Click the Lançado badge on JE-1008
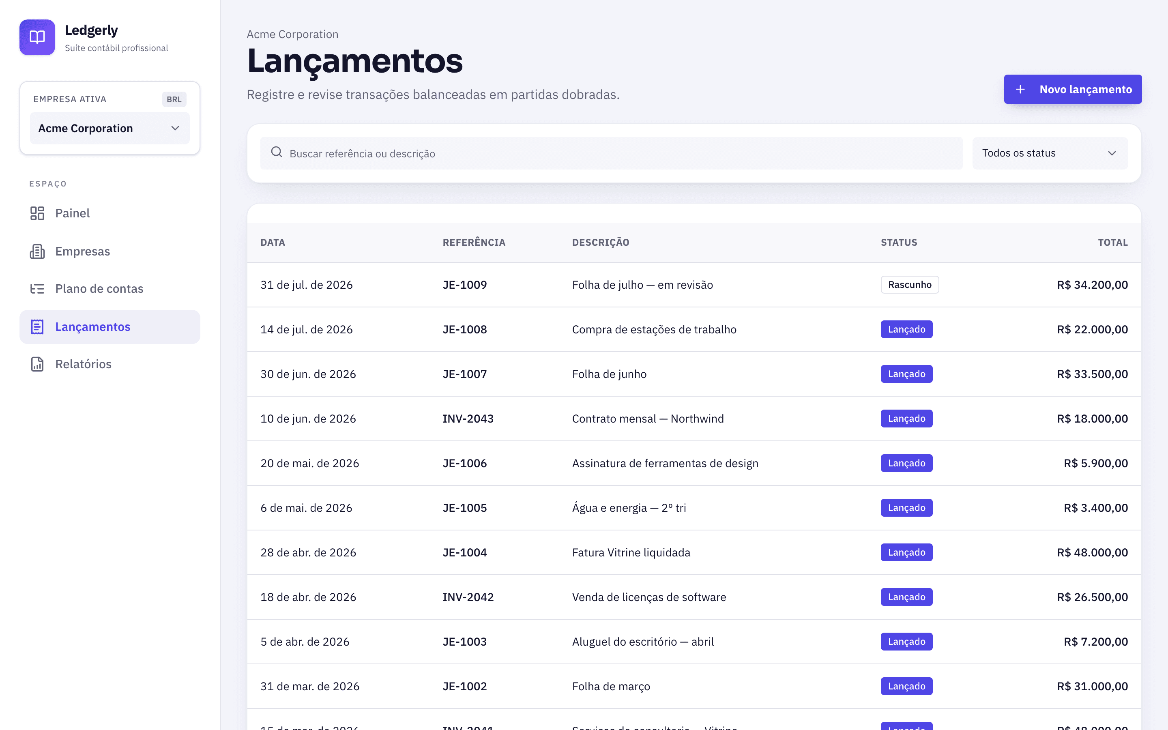The width and height of the screenshot is (1168, 730). pos(906,329)
